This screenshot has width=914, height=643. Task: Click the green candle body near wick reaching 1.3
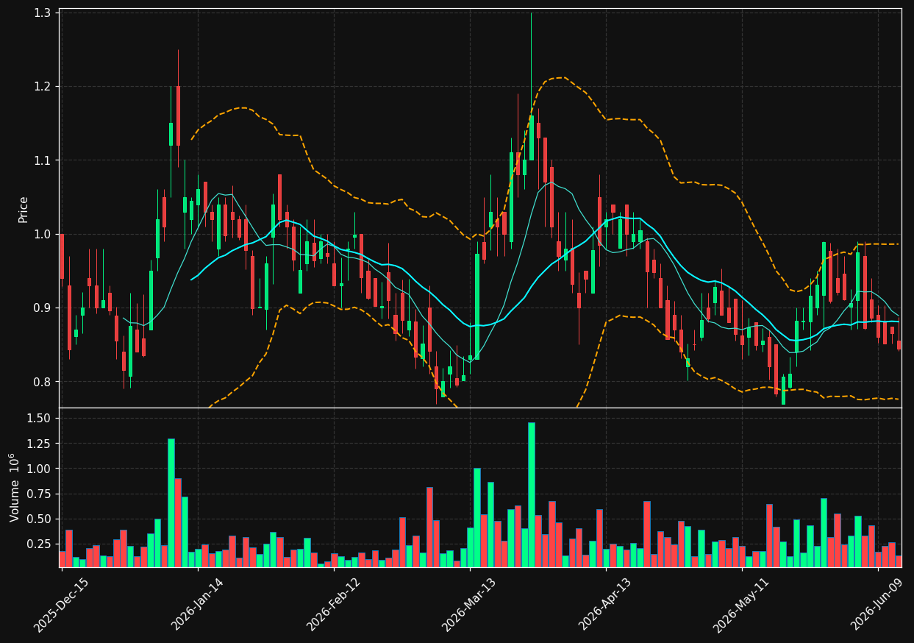[531, 138]
